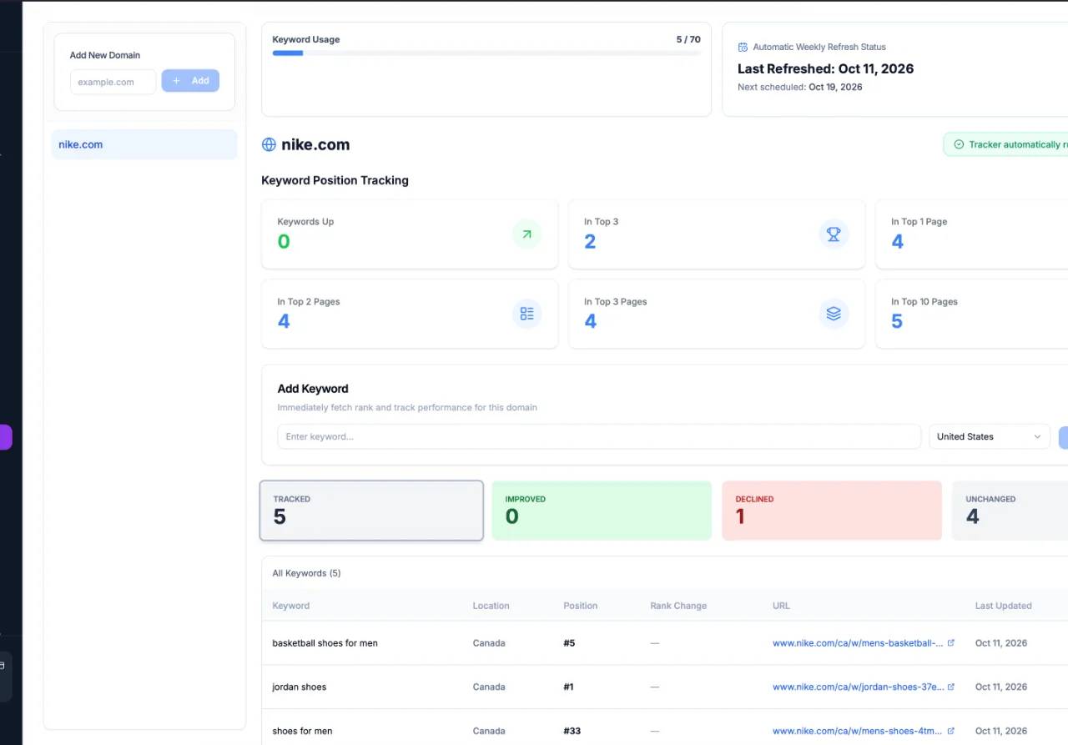The image size is (1068, 745).
Task: Open external link icon for mens-basketball URL
Action: (951, 643)
